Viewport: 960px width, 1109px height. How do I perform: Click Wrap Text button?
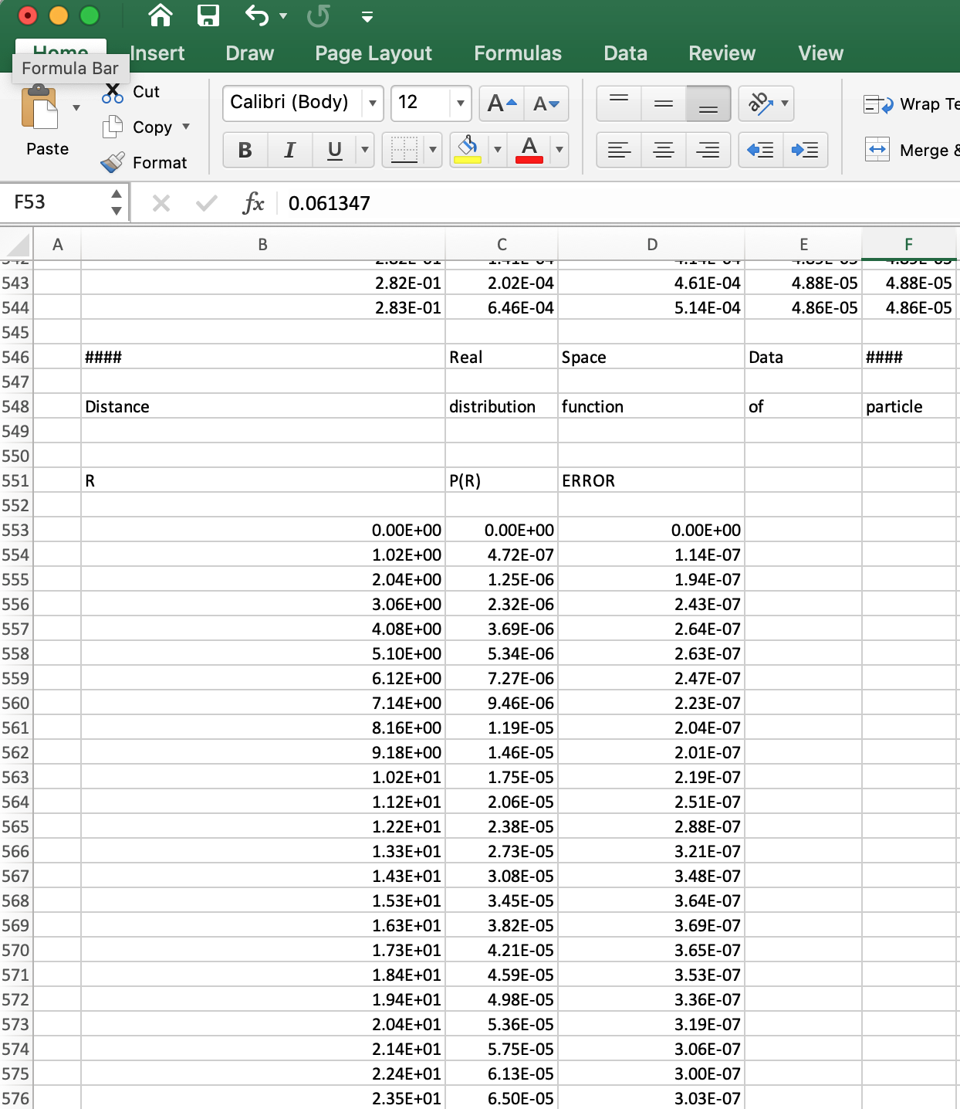pyautogui.click(x=911, y=104)
